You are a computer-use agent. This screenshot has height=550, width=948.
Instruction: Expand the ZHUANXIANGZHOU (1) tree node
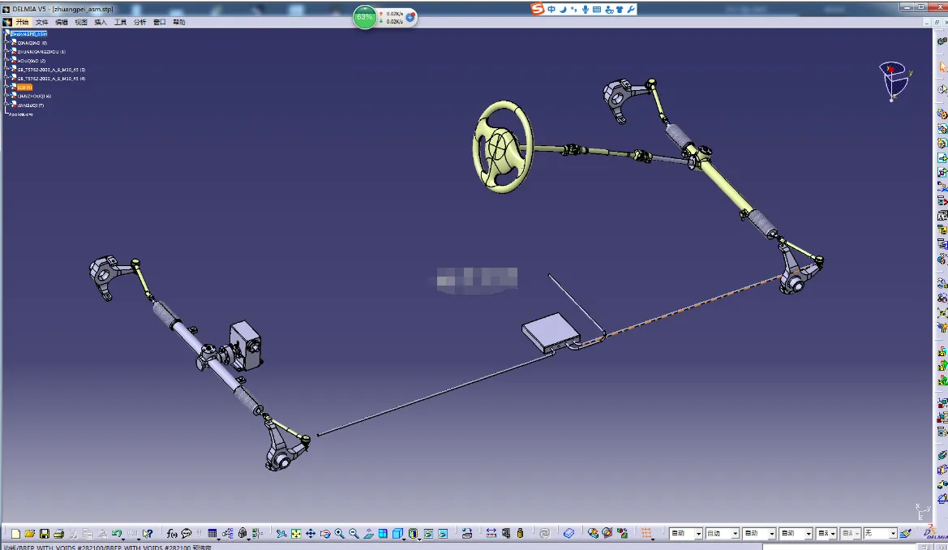click(x=6, y=52)
